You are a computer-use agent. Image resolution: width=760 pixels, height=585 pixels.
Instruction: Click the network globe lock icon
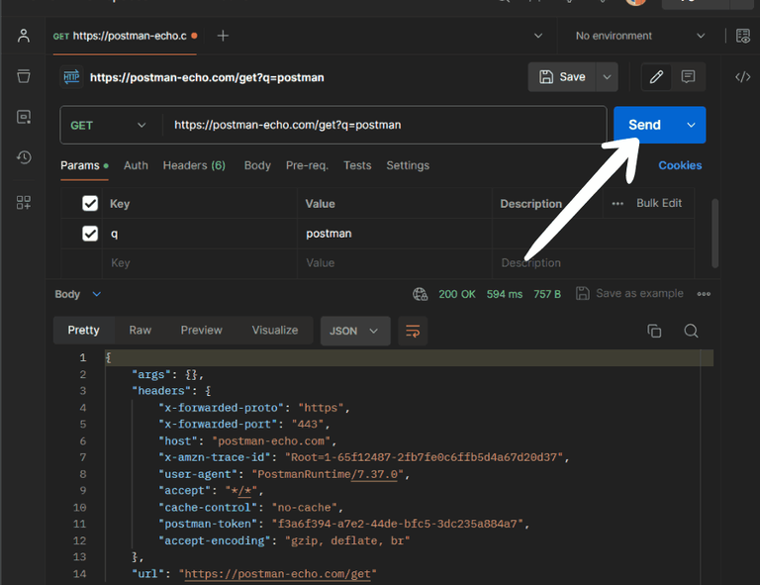[x=420, y=294]
